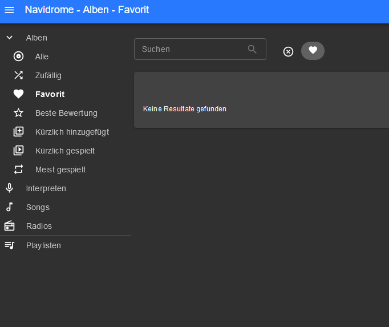Click the Beste Bewertung star icon
This screenshot has height=327, width=389.
(x=19, y=113)
